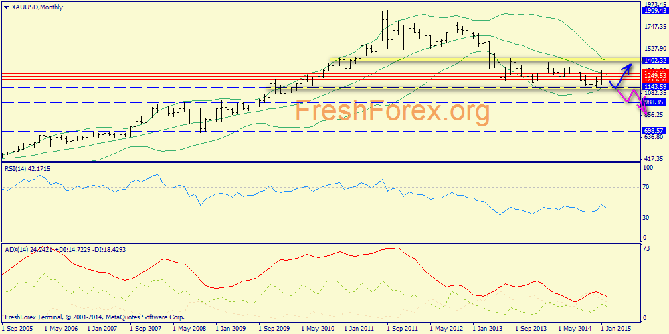Click the FreshForex.org watermark link

click(x=393, y=112)
